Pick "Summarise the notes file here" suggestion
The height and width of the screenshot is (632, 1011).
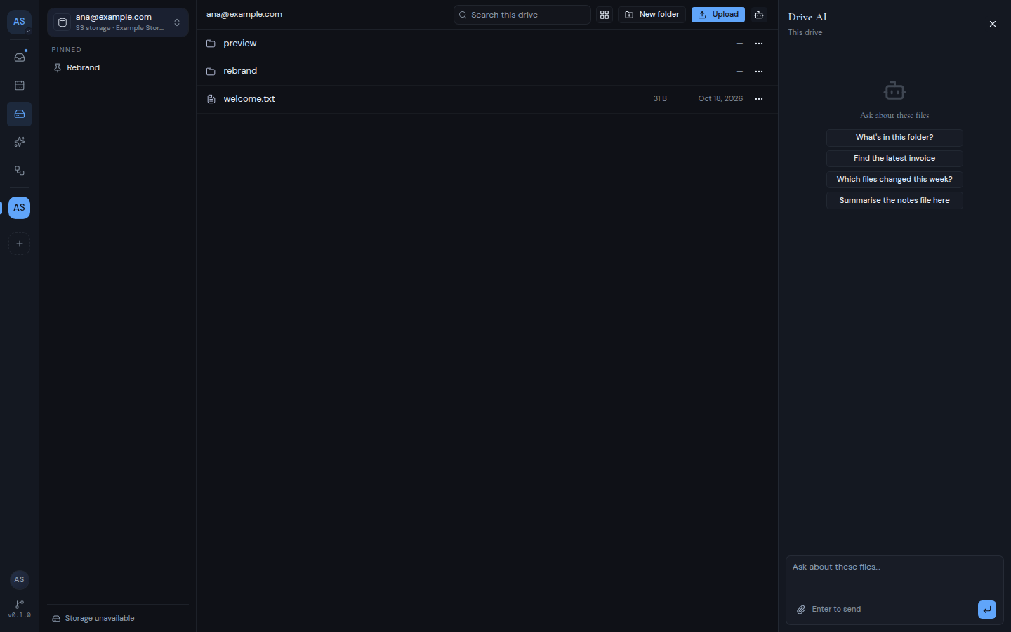coord(894,201)
